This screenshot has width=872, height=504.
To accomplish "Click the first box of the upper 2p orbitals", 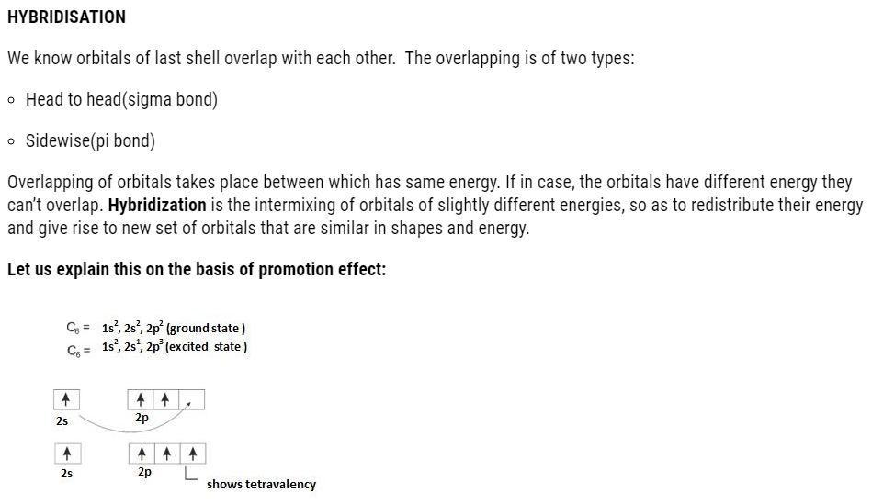I will pyautogui.click(x=141, y=399).
